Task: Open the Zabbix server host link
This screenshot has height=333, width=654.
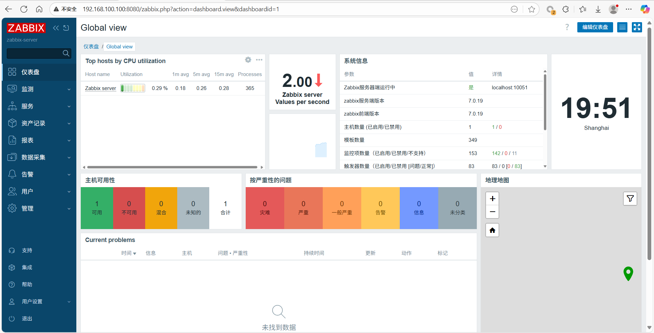Action: (x=101, y=88)
